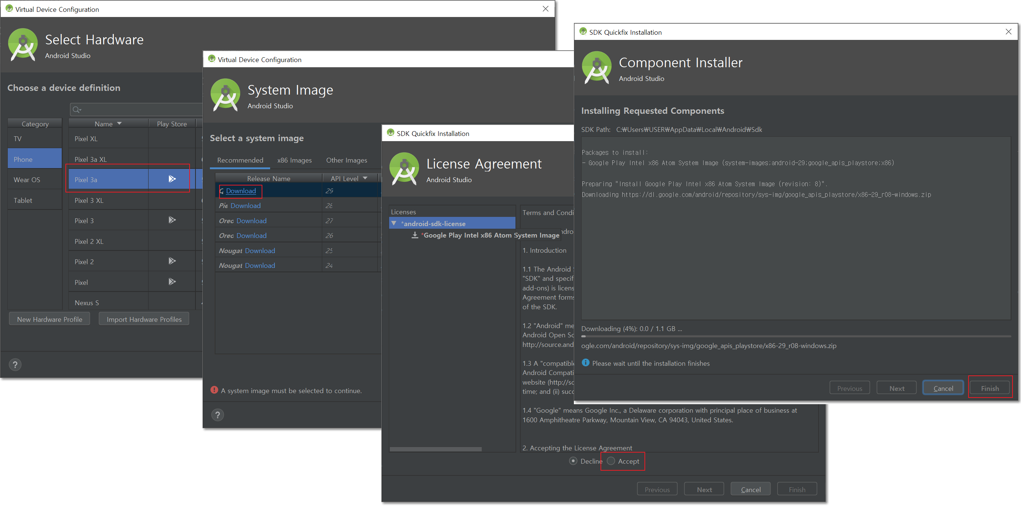This screenshot has height=508, width=1021.
Task: Click the New Hardware Profile button
Action: (x=50, y=319)
